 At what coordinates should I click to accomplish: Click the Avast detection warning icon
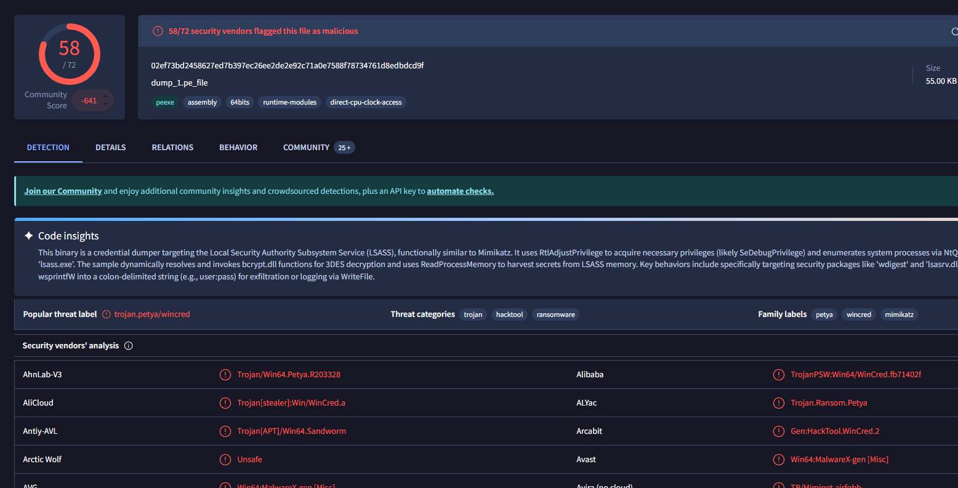tap(779, 460)
